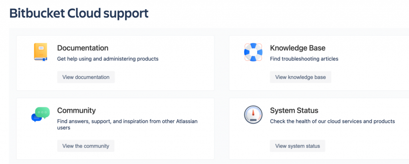Click the orange Documentation book icon
409x164 pixels.
(40, 52)
